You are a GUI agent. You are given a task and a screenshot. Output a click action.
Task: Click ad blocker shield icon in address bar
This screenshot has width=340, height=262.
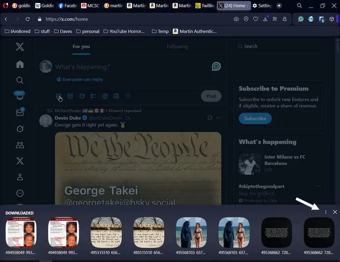246,19
